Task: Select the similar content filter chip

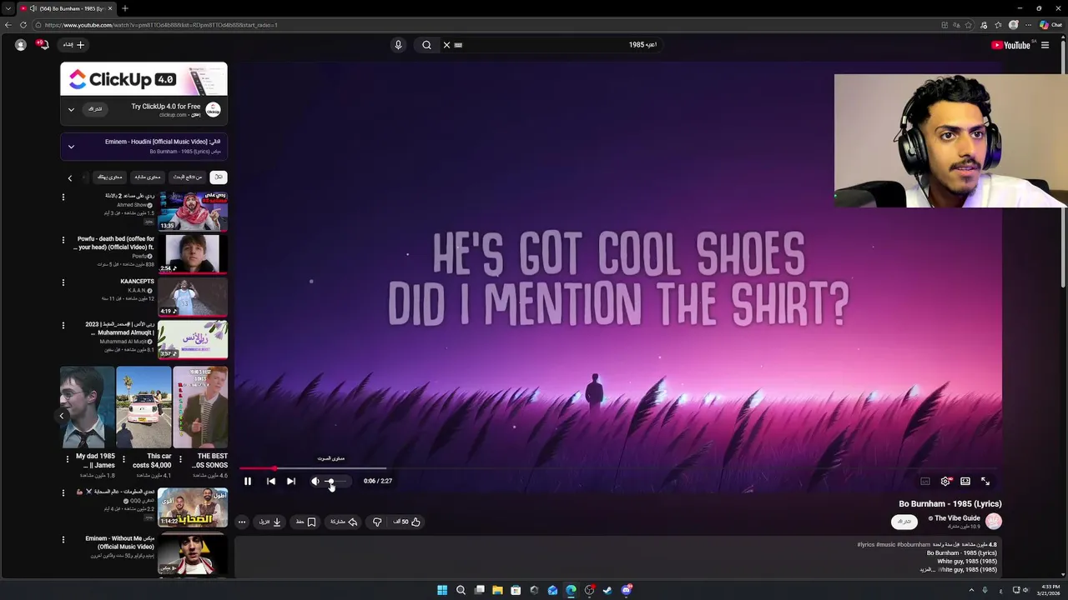Action: (x=148, y=177)
